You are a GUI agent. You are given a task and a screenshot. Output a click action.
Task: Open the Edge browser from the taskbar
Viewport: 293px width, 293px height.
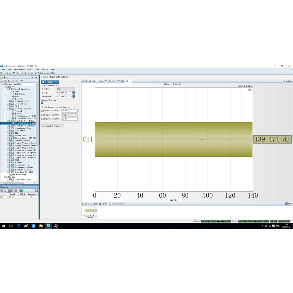(18, 226)
